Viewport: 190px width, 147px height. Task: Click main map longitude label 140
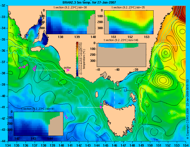tap(61, 145)
